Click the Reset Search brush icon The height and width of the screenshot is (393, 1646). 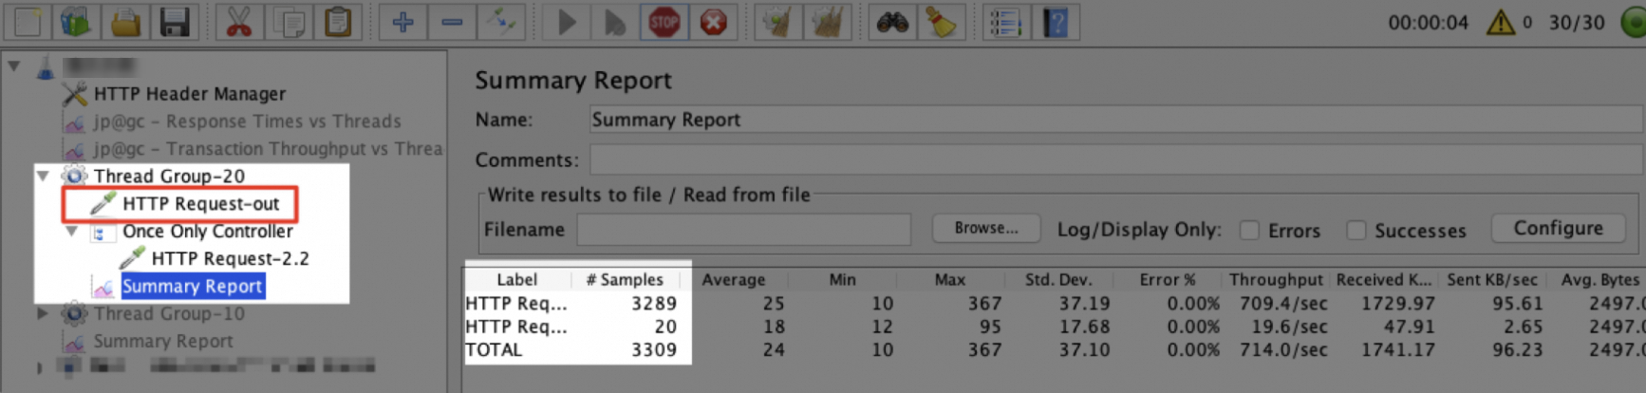coord(941,22)
